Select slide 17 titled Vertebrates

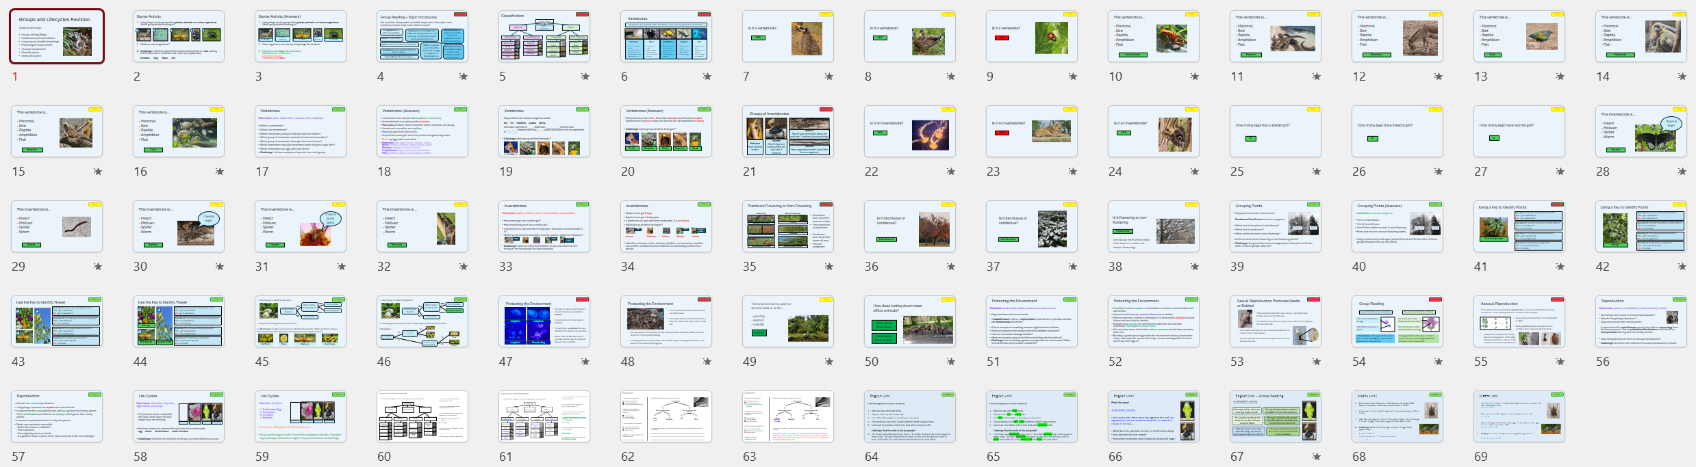point(301,131)
